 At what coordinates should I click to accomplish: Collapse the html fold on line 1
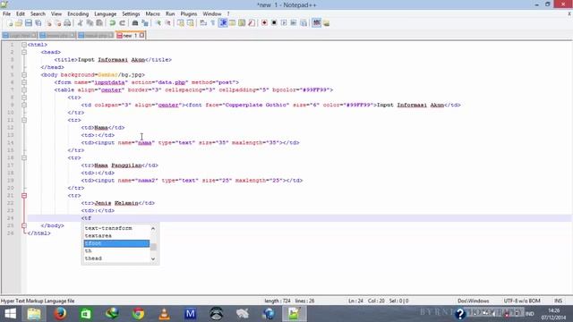pyautogui.click(x=24, y=45)
